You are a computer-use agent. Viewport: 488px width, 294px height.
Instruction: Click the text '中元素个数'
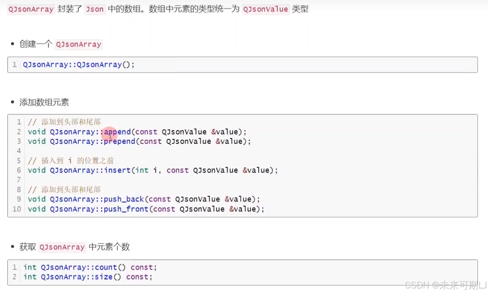[x=109, y=247]
